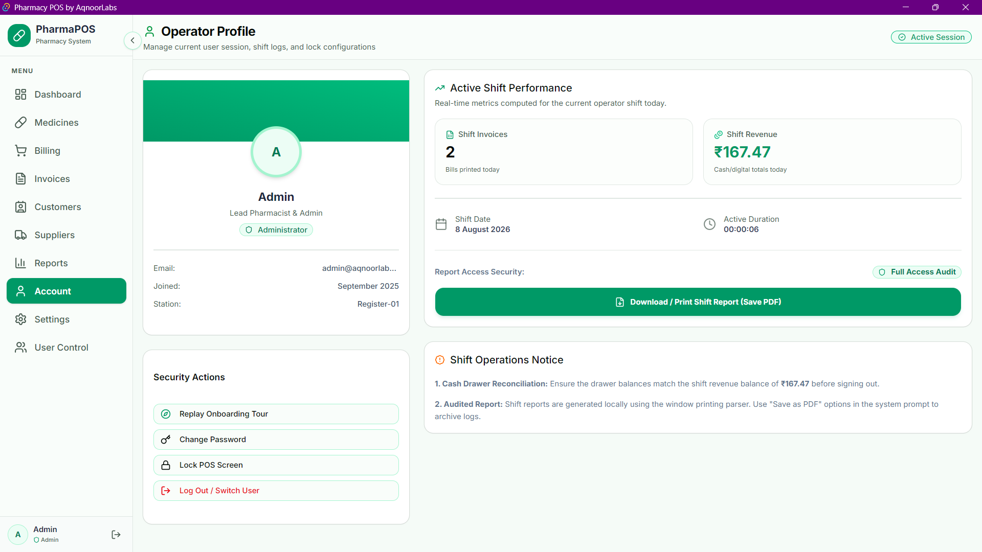Go to the Medicines menu item
The height and width of the screenshot is (552, 982).
tap(66, 123)
